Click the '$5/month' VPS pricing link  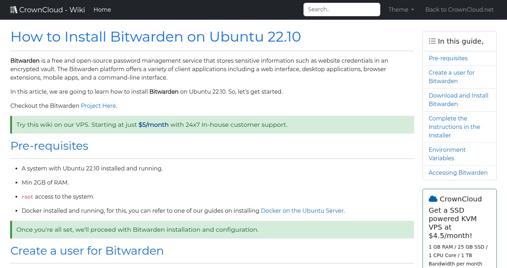(x=154, y=125)
